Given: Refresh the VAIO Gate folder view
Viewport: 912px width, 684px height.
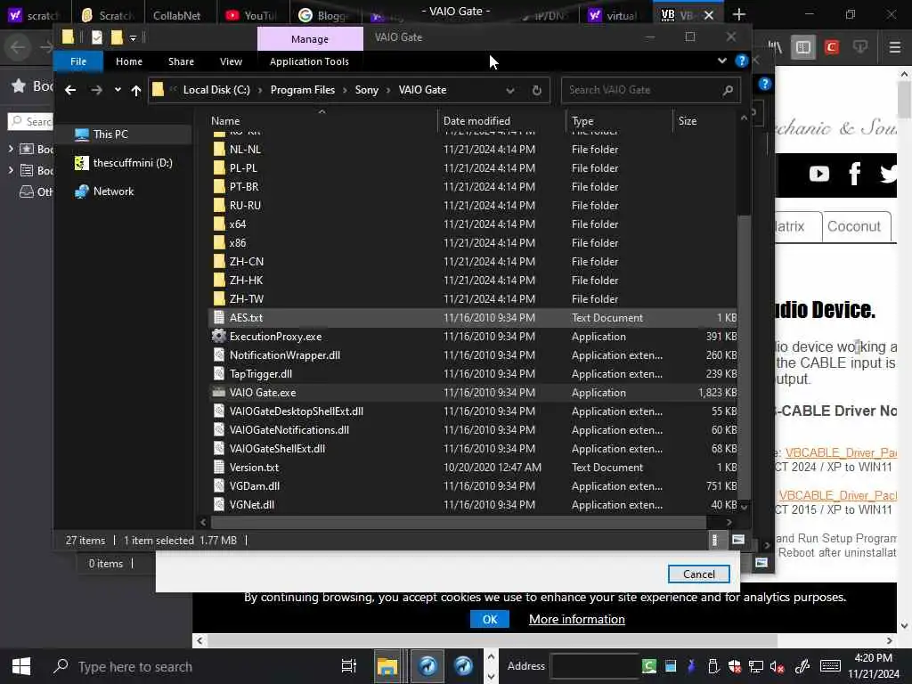Looking at the screenshot, I should pos(537,90).
